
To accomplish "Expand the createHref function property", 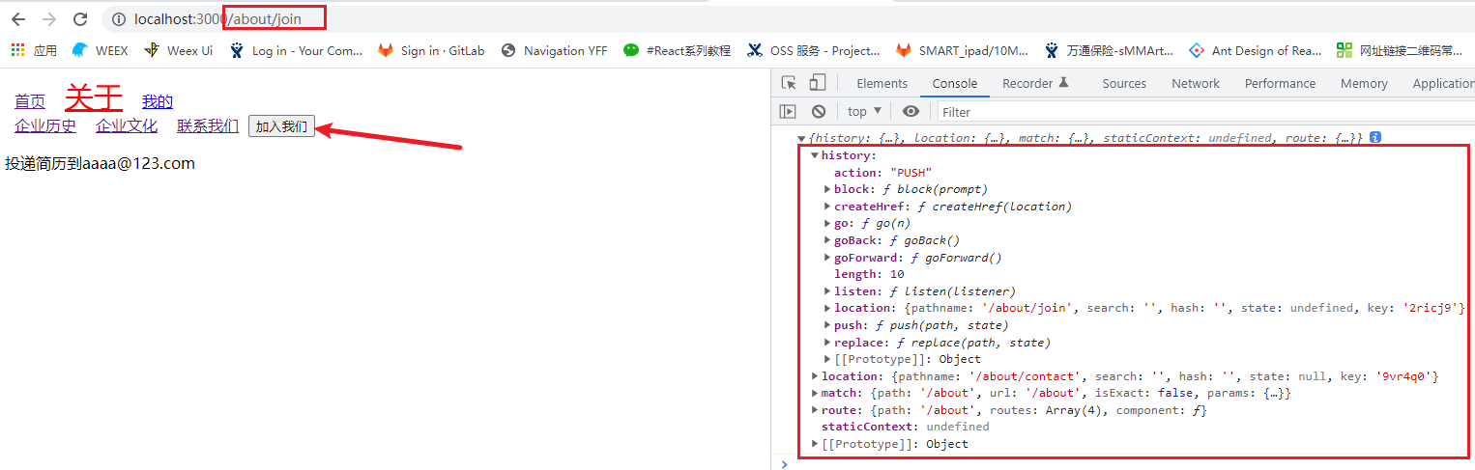I will 827,207.
